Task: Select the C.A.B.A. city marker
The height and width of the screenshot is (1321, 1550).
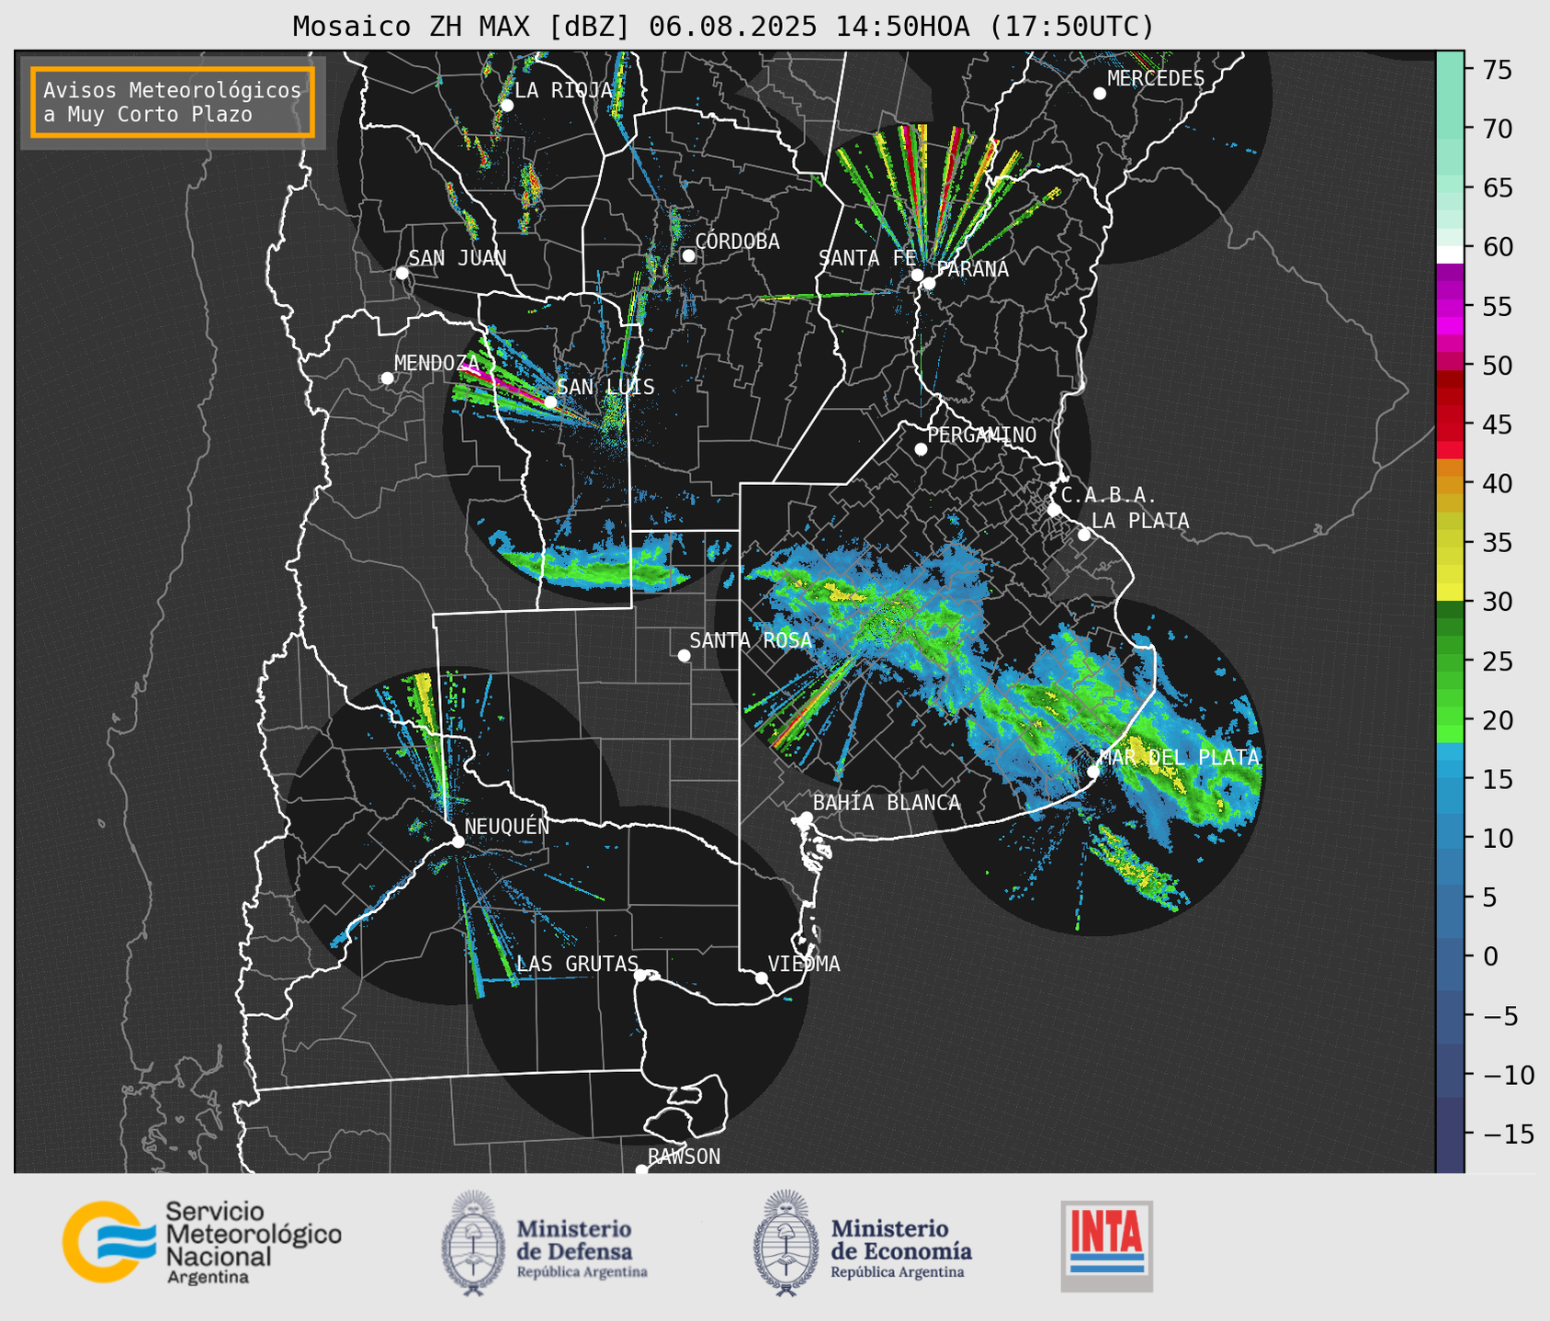Action: [1054, 510]
